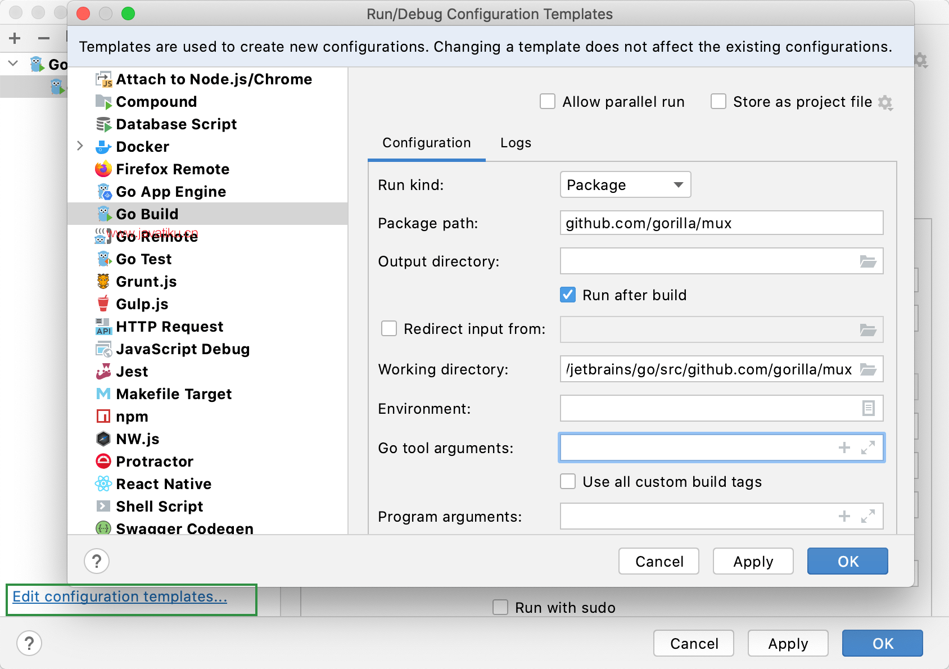Click the Docker whale icon
This screenshot has height=669, width=949.
104,147
